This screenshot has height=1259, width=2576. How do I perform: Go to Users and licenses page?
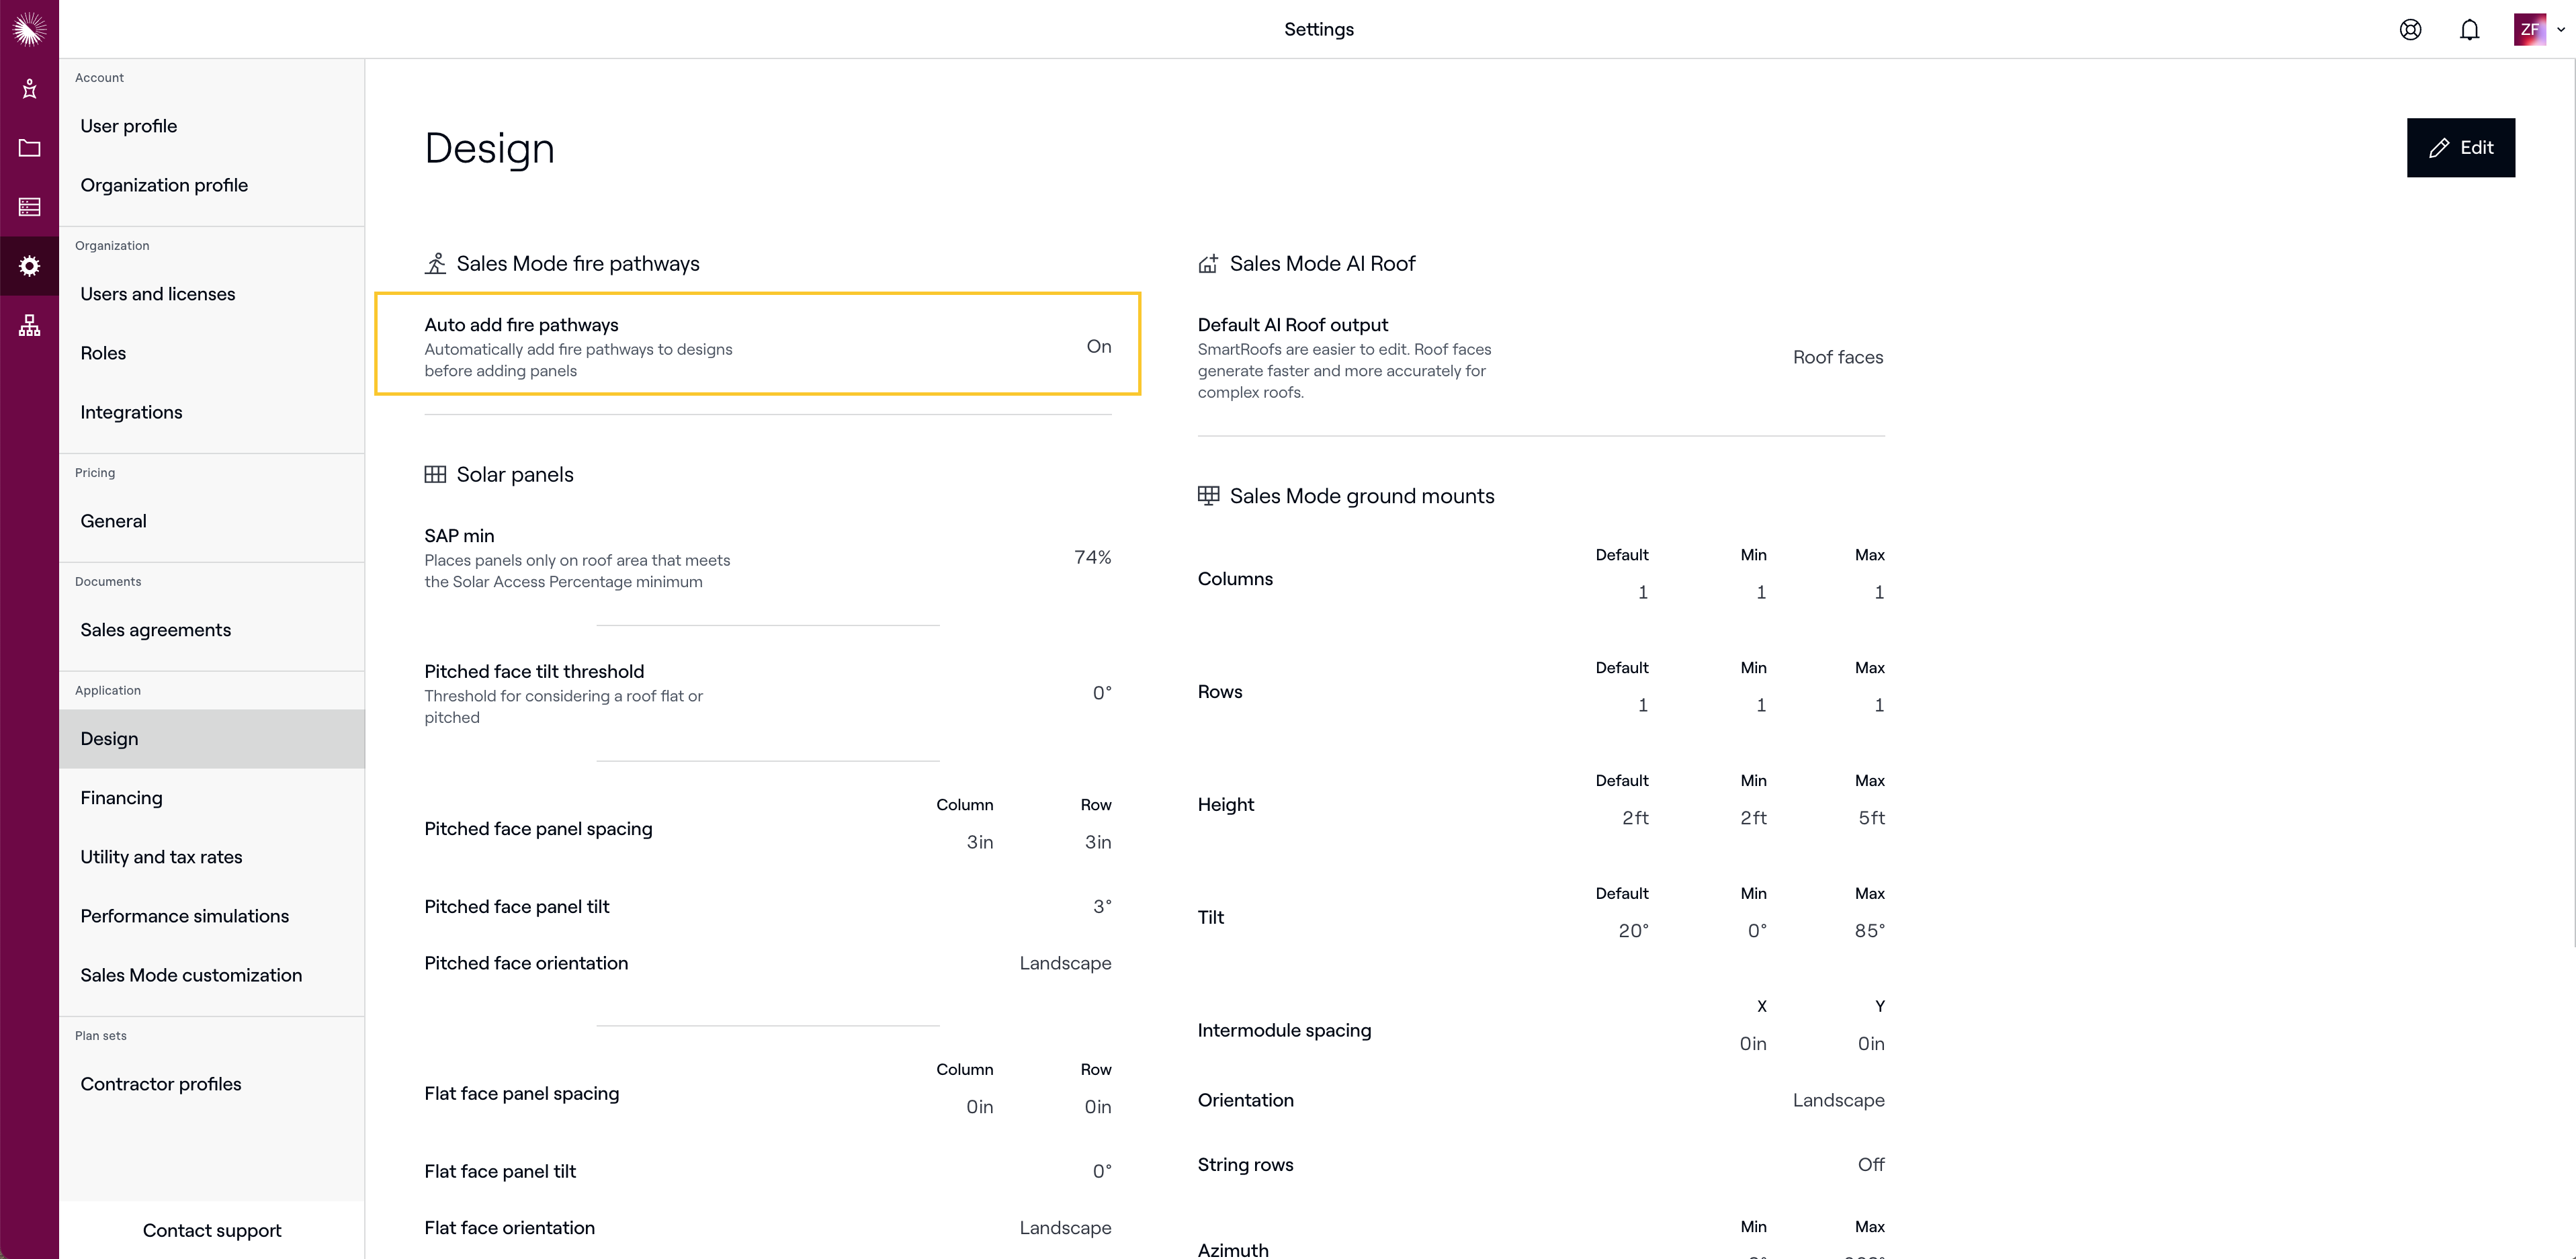158,294
